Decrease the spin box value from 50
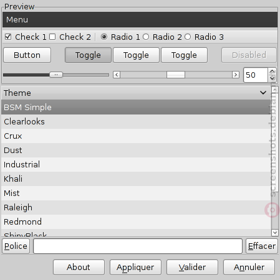The width and height of the screenshot is (280, 280). [x=272, y=78]
